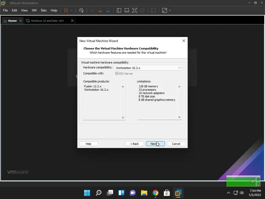This screenshot has width=265, height=199.
Task: Click the Unity mode toolbar icon
Action: [143, 10]
